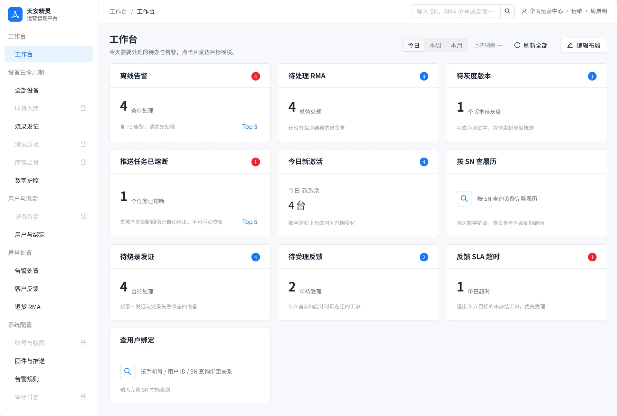Open 全部设备 in the sidebar
The height and width of the screenshot is (416, 617).
tap(49, 90)
